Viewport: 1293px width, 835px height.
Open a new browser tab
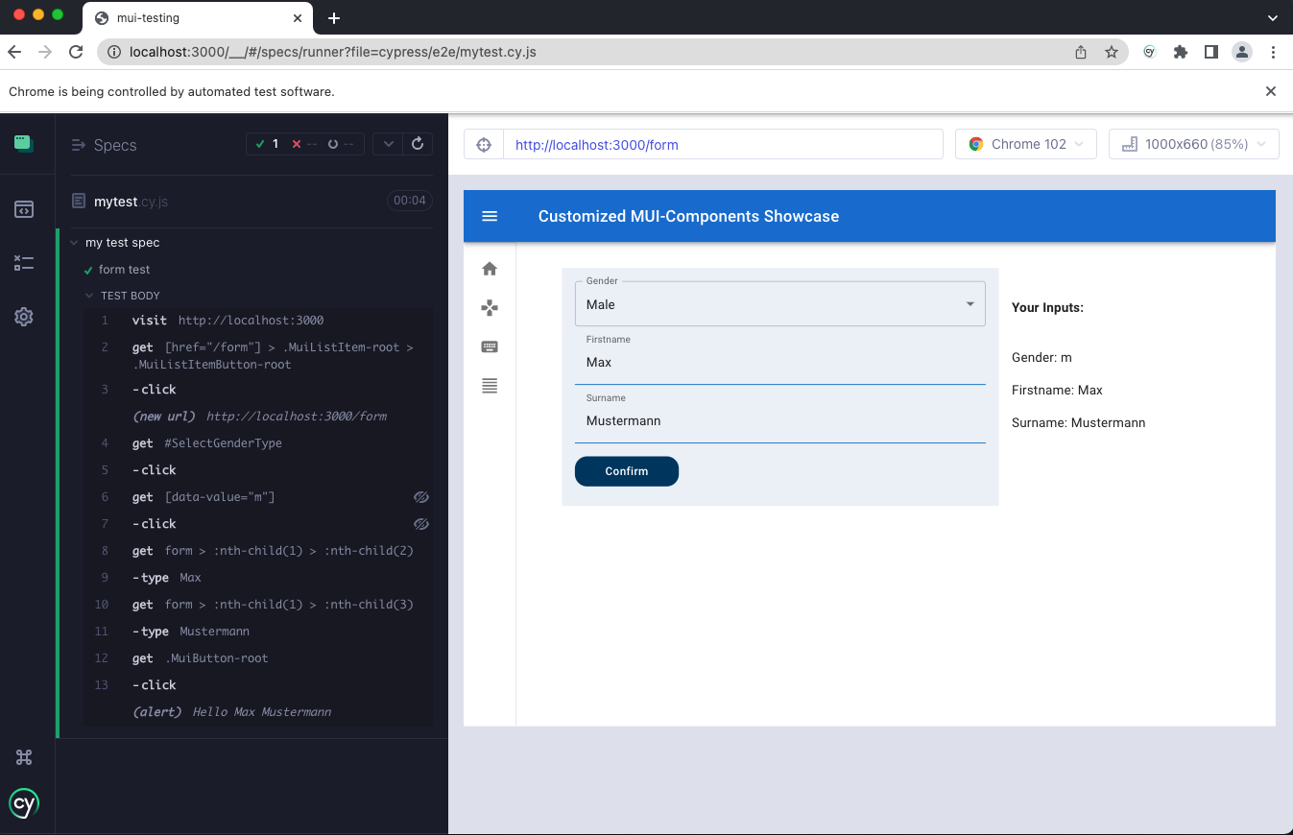click(334, 18)
